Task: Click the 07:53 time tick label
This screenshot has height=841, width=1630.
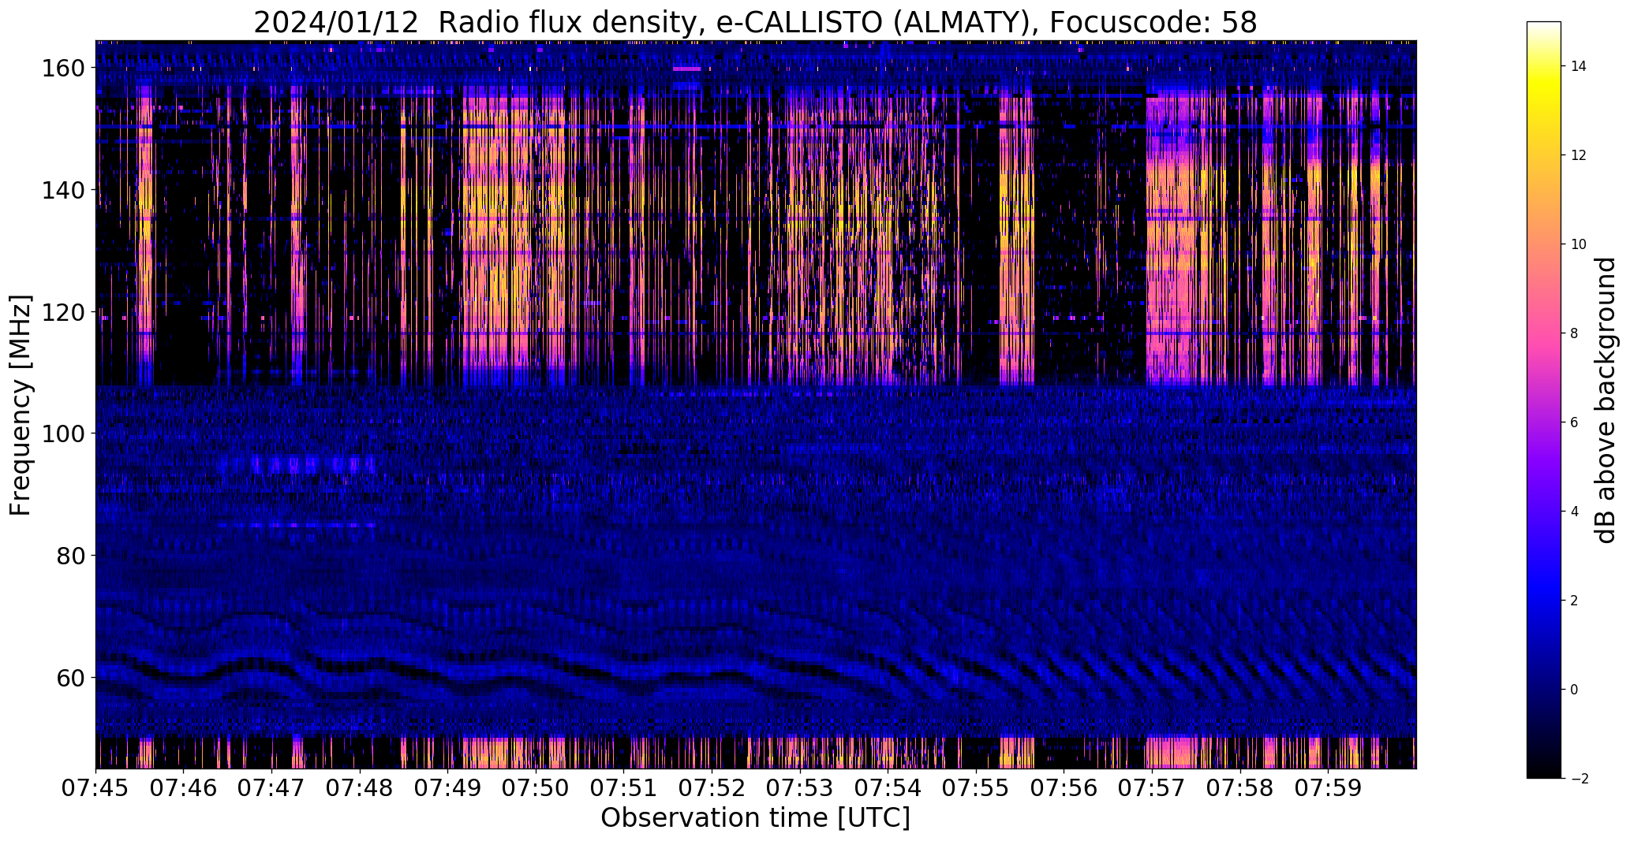Action: 800,787
